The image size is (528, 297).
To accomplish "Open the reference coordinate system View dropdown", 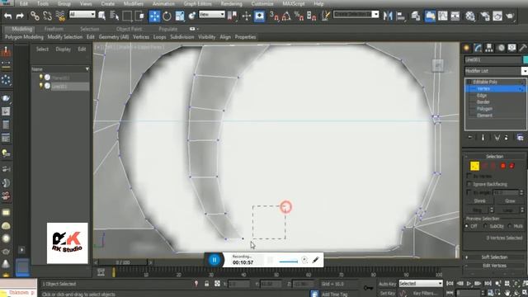I will pyautogui.click(x=212, y=14).
